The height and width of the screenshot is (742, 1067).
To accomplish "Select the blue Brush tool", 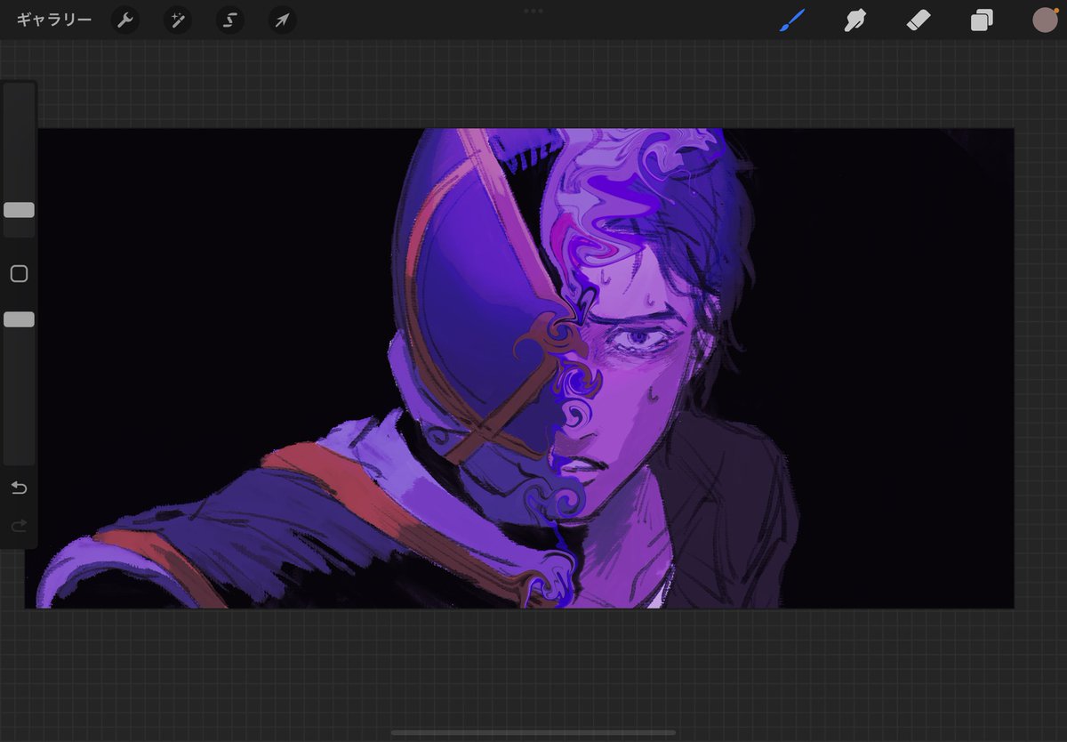I will coord(792,20).
